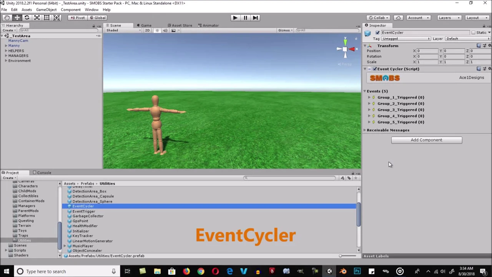Lock the Inspector panel
This screenshot has width=492, height=277.
point(484,26)
